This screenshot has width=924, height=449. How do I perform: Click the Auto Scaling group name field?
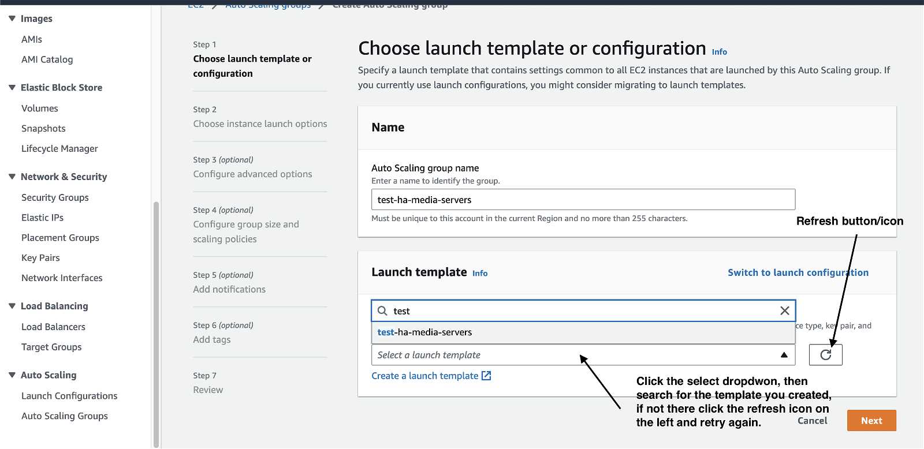coord(583,200)
